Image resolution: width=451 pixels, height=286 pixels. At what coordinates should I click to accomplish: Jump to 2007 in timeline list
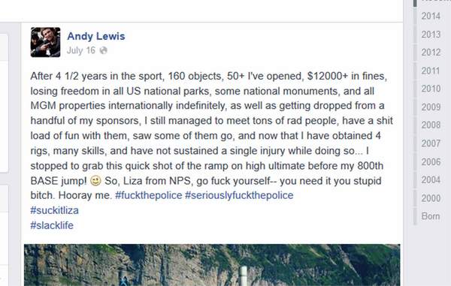pyautogui.click(x=431, y=143)
